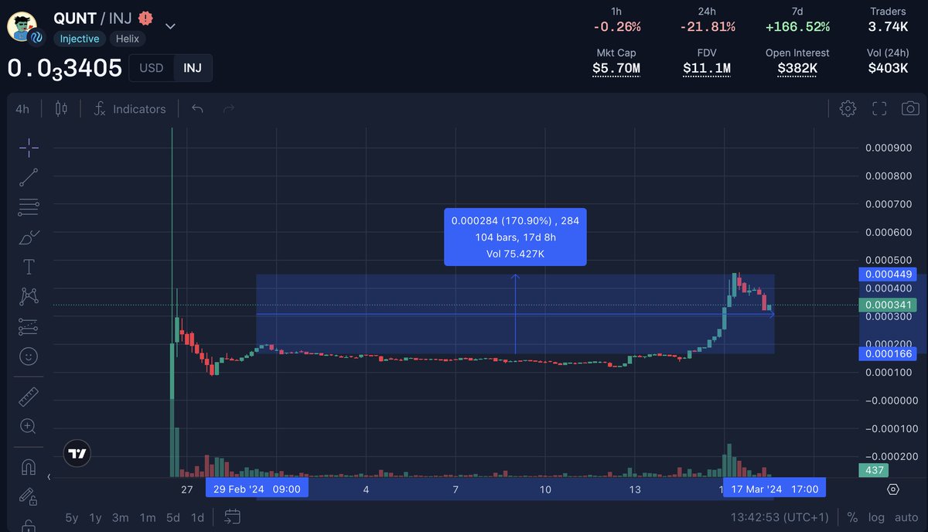Open the 4h timeframe selector

[x=22, y=108]
